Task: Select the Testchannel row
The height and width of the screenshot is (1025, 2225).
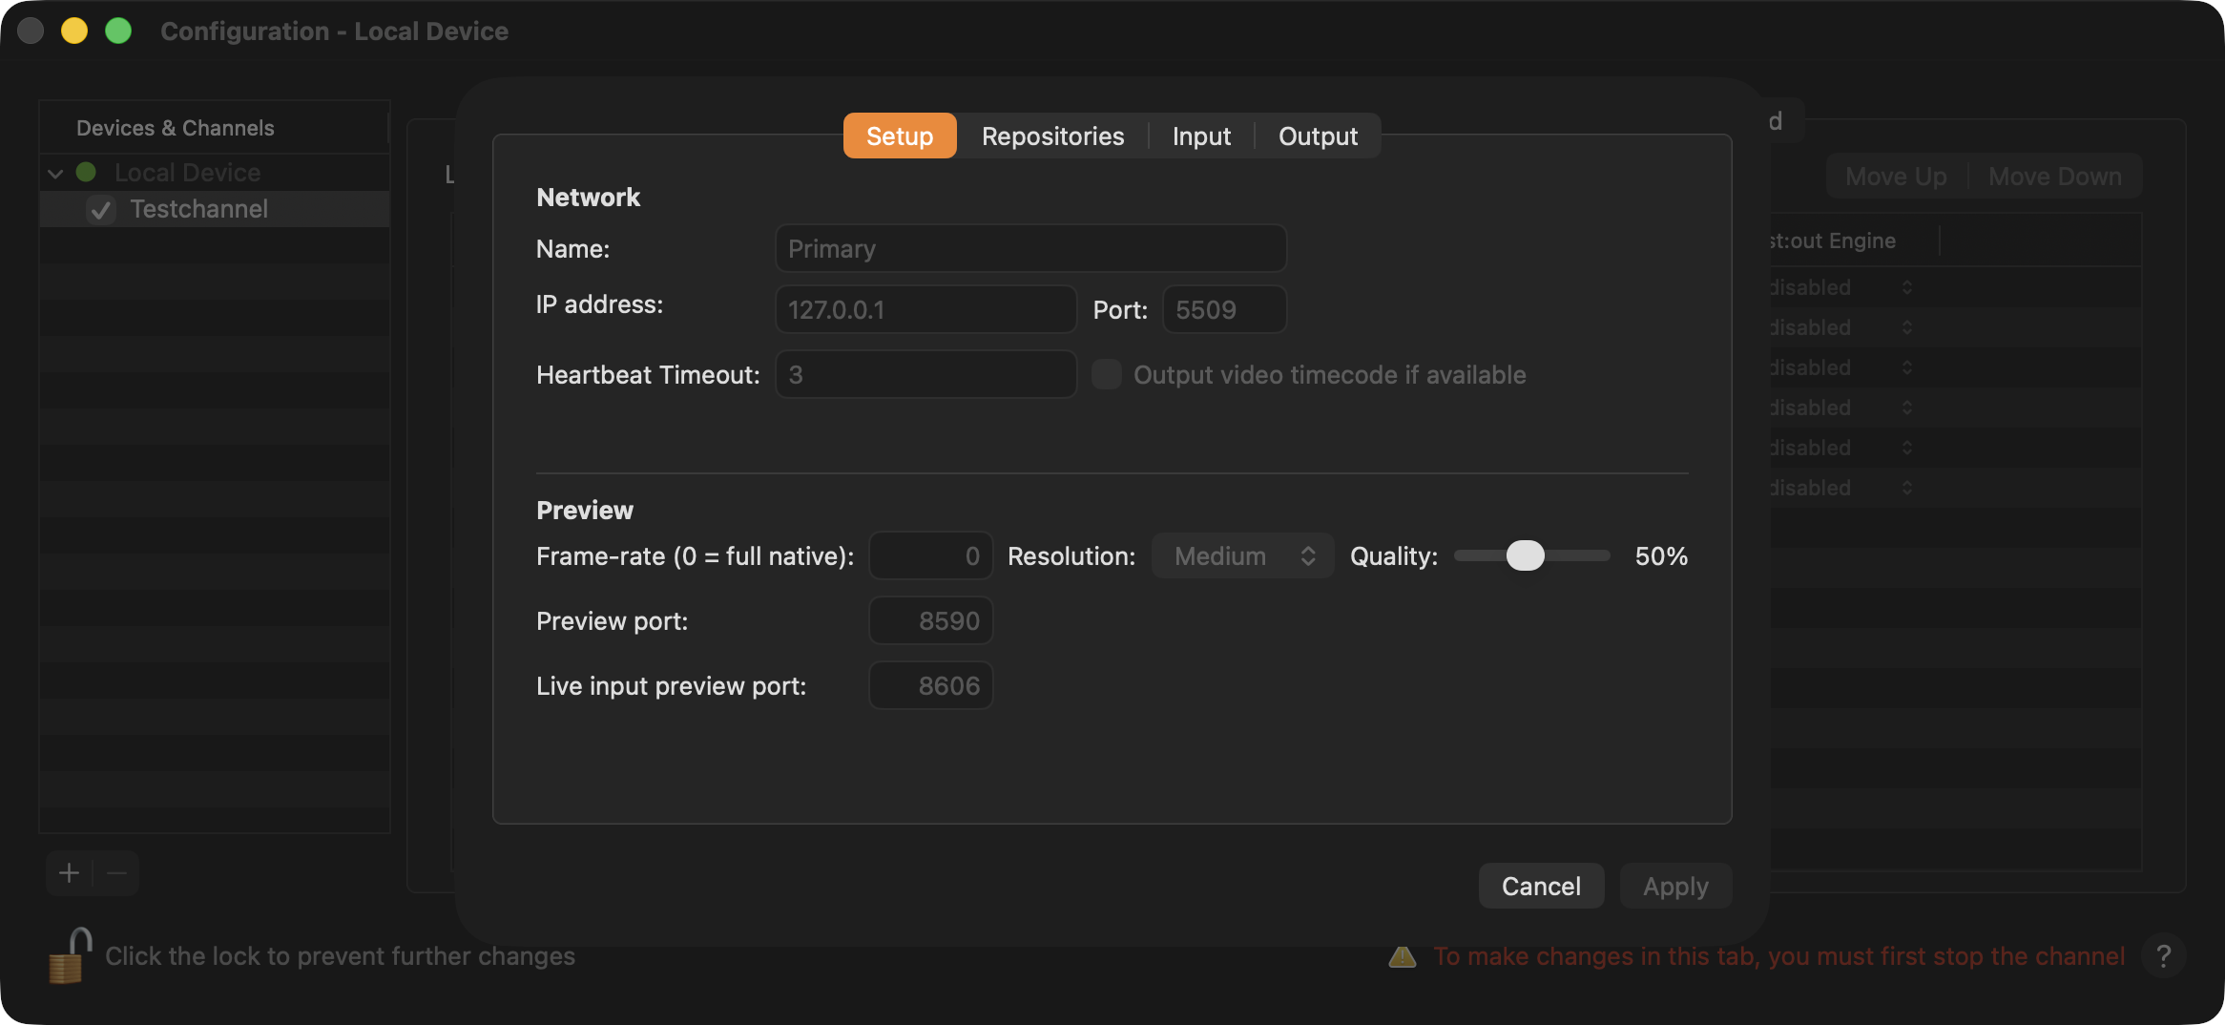Action: click(215, 209)
